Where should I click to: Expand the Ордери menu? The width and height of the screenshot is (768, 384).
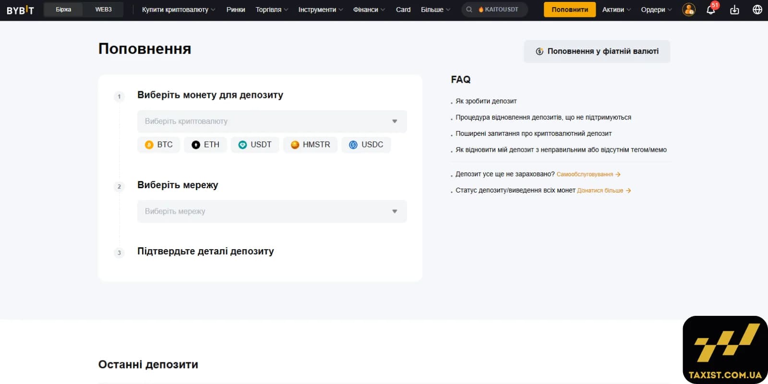pos(656,10)
